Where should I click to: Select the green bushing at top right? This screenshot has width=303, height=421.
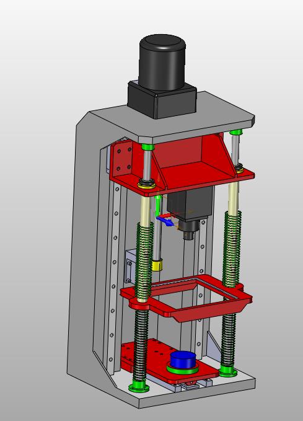click(236, 132)
